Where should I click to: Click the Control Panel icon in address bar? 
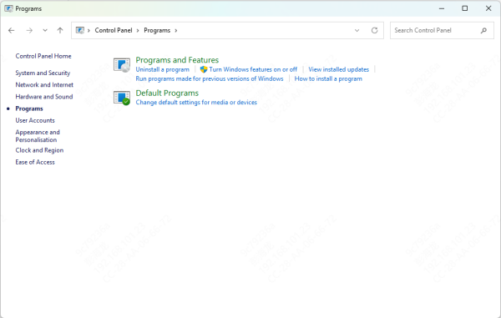coord(80,30)
